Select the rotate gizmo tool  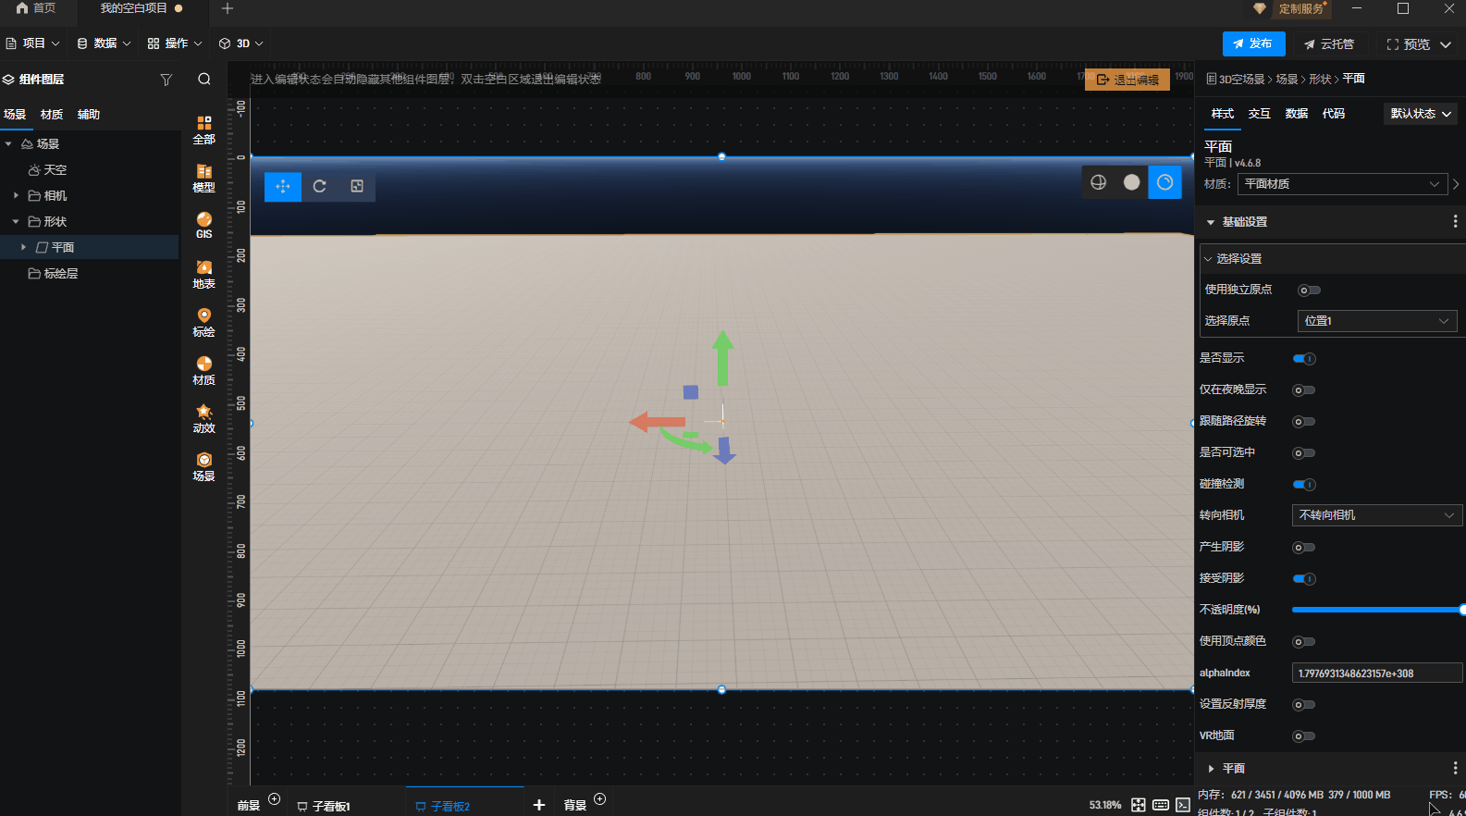tap(320, 186)
